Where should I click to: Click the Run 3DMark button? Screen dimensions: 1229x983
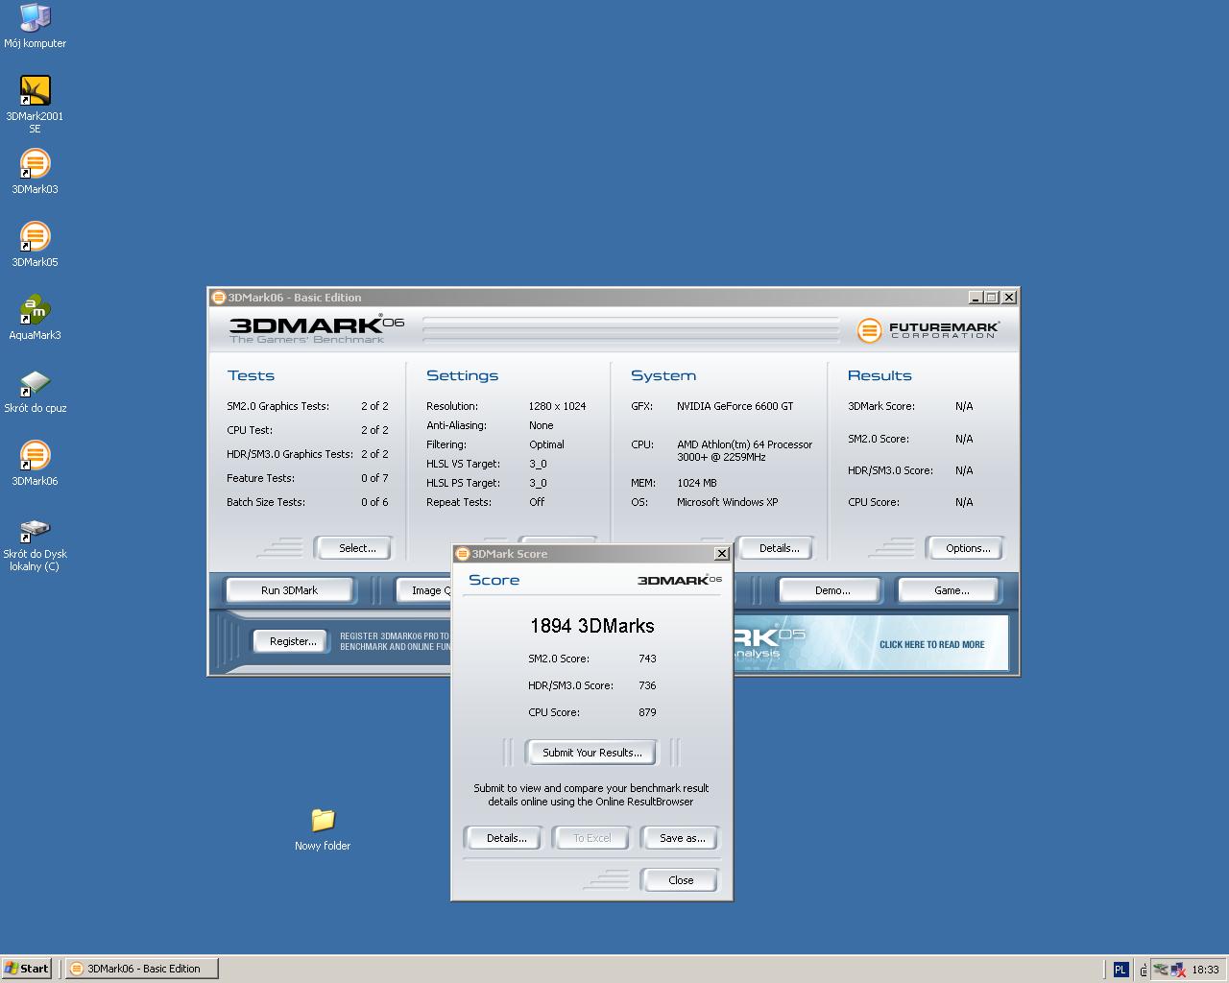(x=289, y=590)
